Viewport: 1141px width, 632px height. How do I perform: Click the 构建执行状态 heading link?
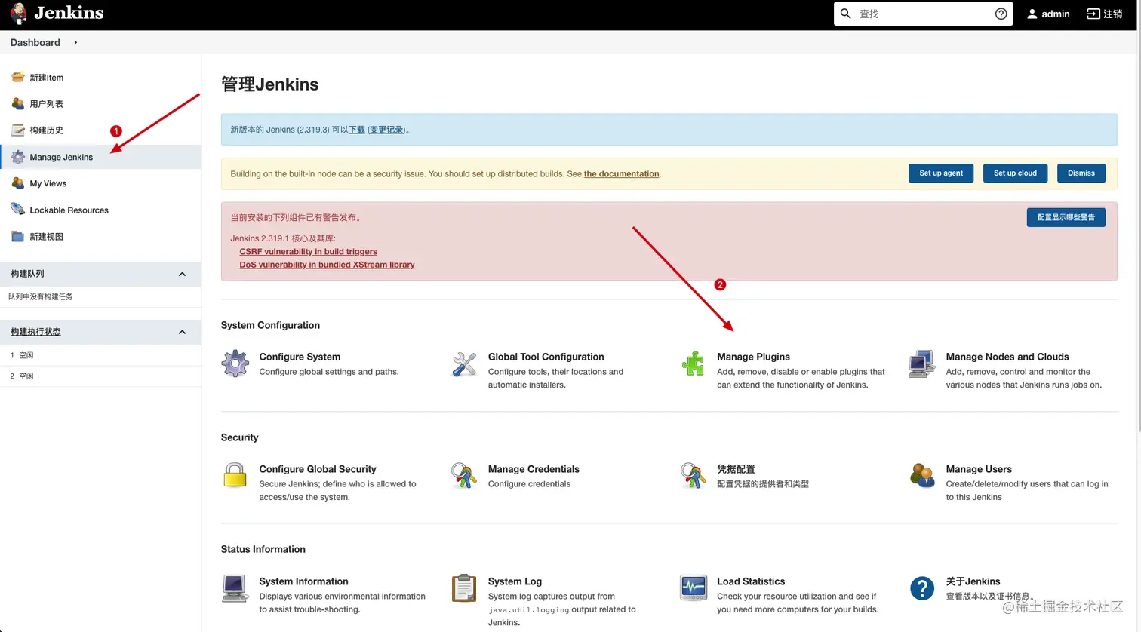(x=35, y=332)
